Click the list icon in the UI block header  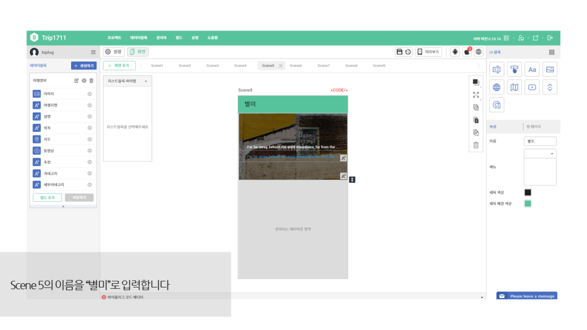coord(551,52)
